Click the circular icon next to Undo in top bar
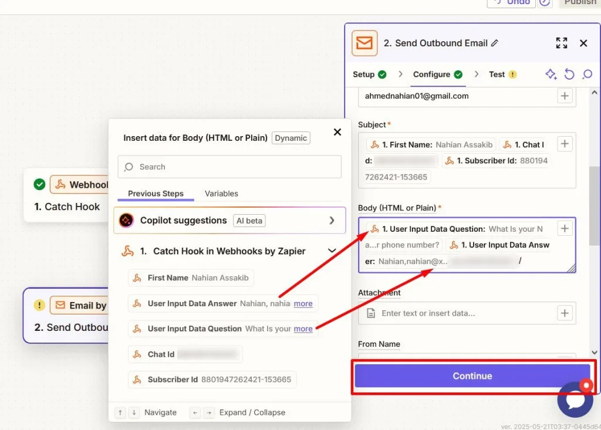The image size is (601, 430). coord(545,3)
